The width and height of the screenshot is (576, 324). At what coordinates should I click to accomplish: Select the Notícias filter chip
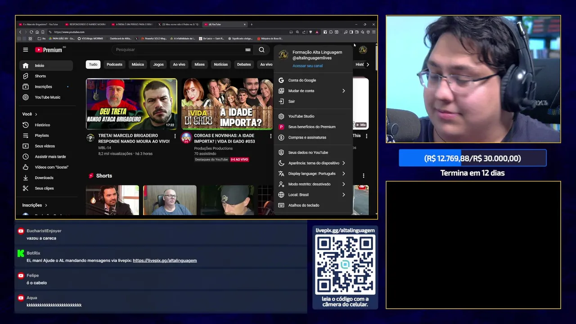coord(220,64)
